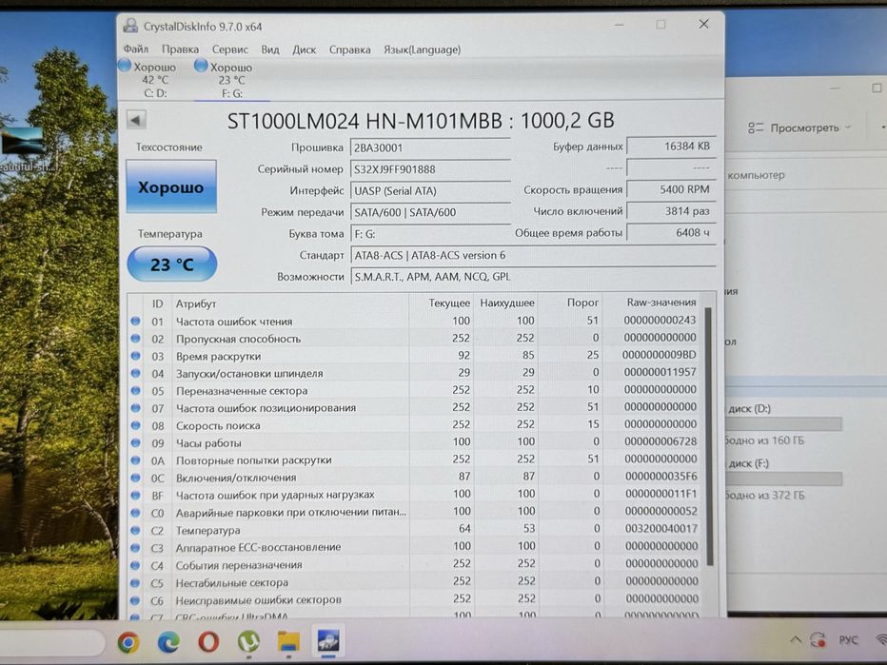Click the Общее время работы value 6408 ч
This screenshot has height=665, width=887.
671,232
